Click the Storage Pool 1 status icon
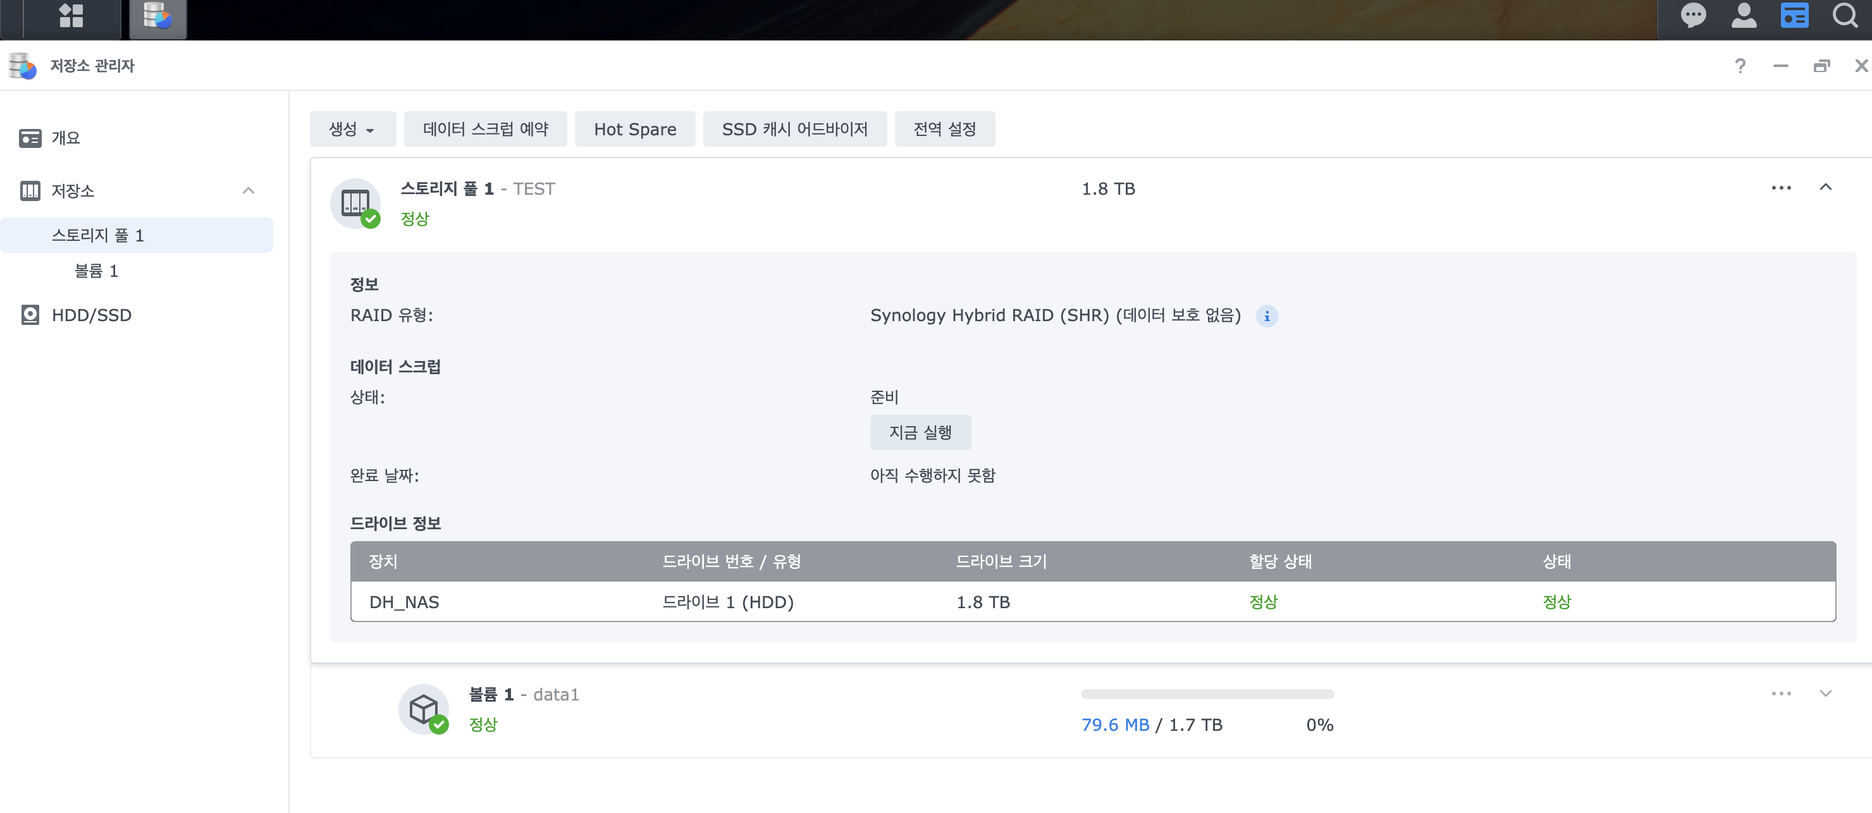Viewport: 1872px width, 813px height. pyautogui.click(x=355, y=204)
